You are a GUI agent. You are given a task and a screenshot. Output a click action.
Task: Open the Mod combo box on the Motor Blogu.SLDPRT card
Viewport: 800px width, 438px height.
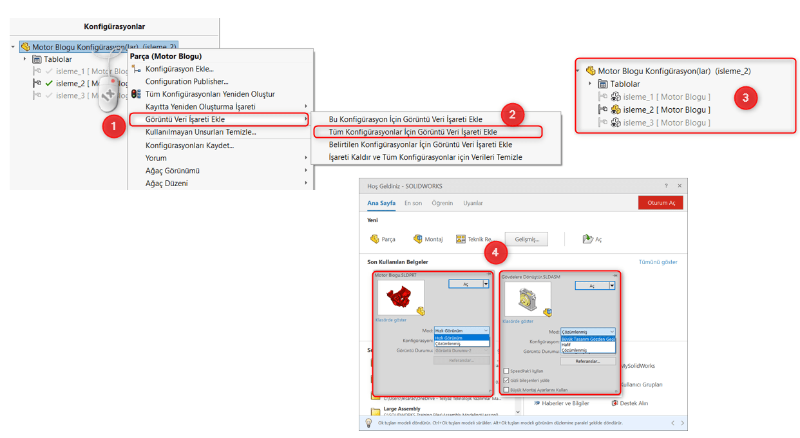pyautogui.click(x=461, y=330)
